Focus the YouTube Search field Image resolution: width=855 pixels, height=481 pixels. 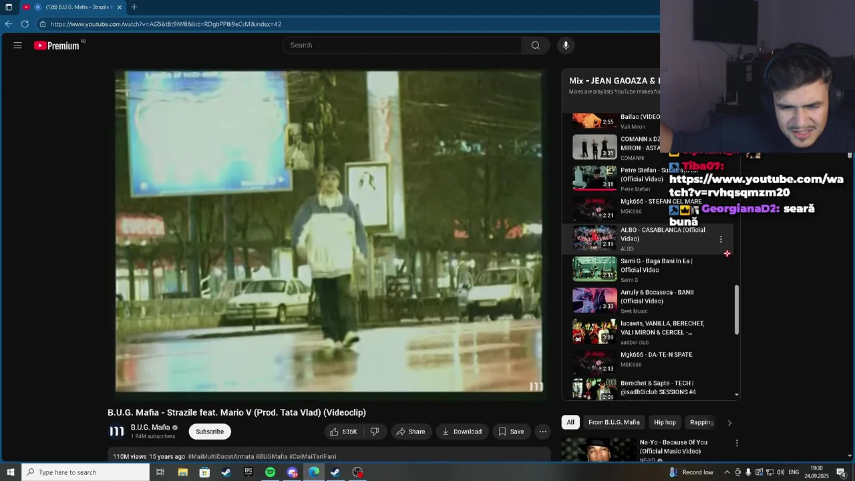tap(402, 45)
